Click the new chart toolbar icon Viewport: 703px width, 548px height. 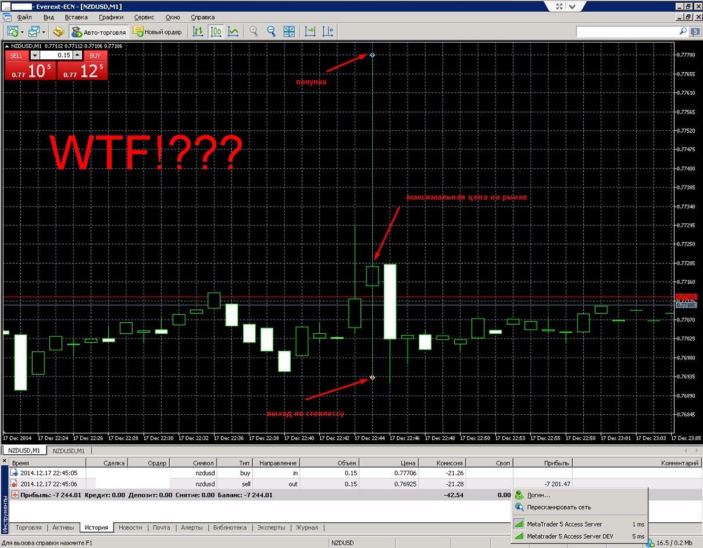click(12, 31)
